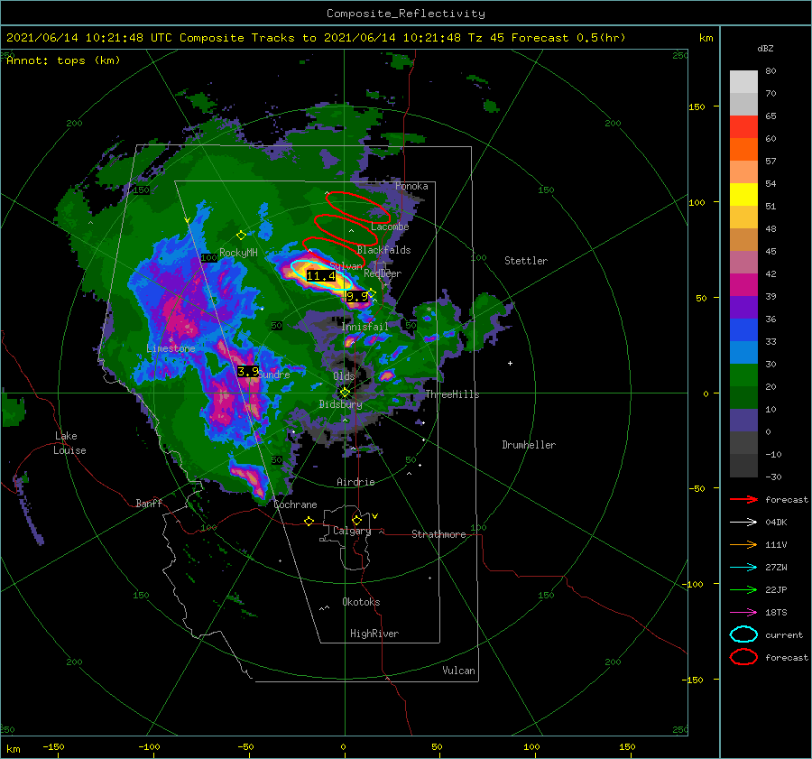Image resolution: width=812 pixels, height=759 pixels.
Task: Click the 22JP legend label
Action: (x=776, y=589)
